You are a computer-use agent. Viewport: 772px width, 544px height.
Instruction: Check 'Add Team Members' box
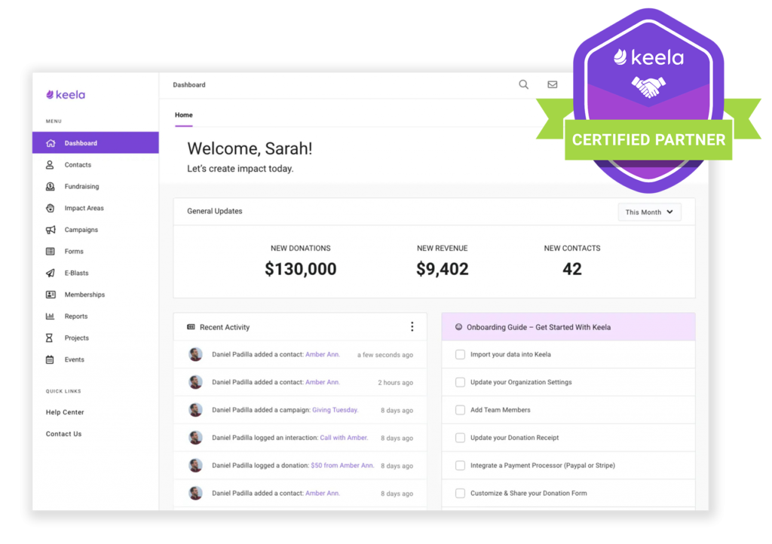pyautogui.click(x=460, y=410)
